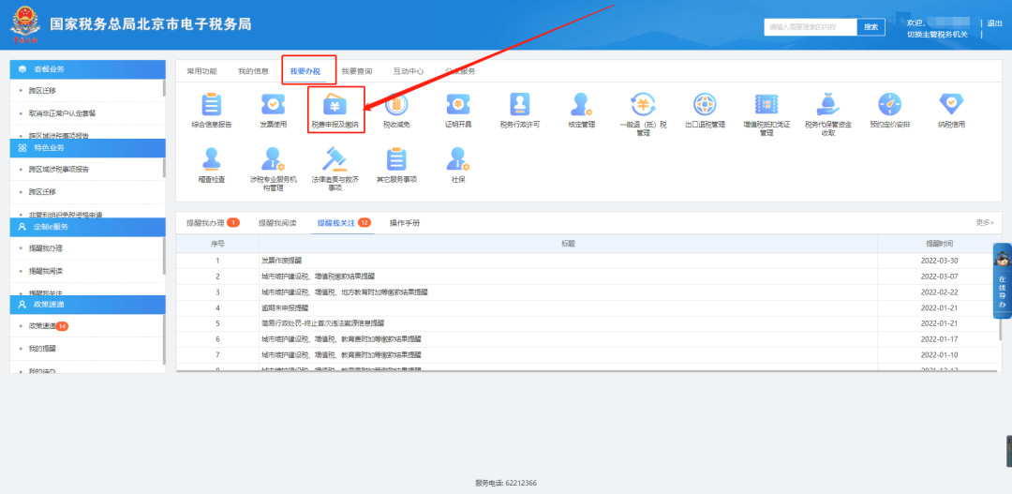Select the 我要办税 tab
Viewport: 1012px width, 494px height.
tap(305, 71)
